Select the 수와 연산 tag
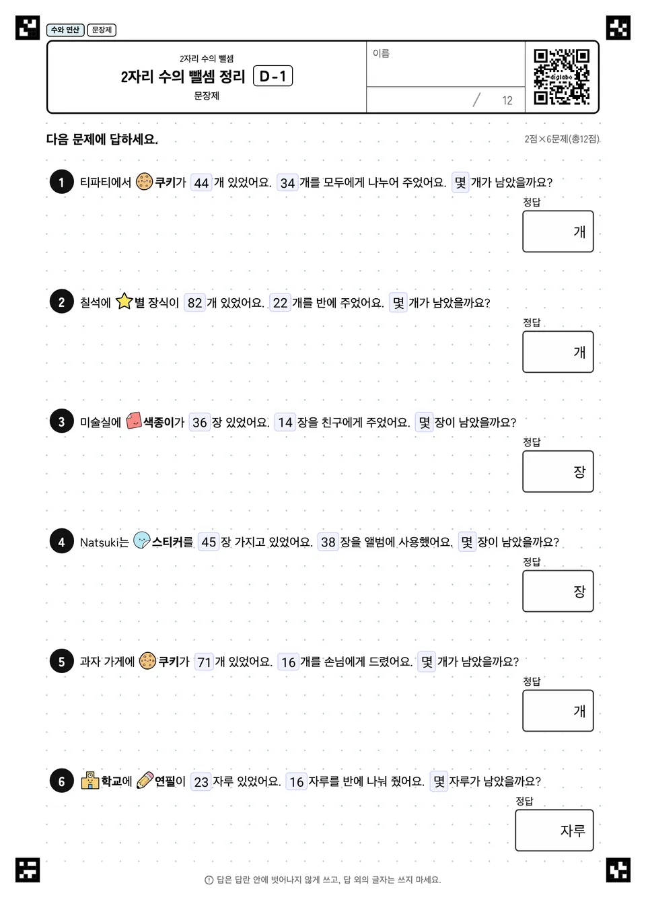The width and height of the screenshot is (646, 914). (x=65, y=30)
